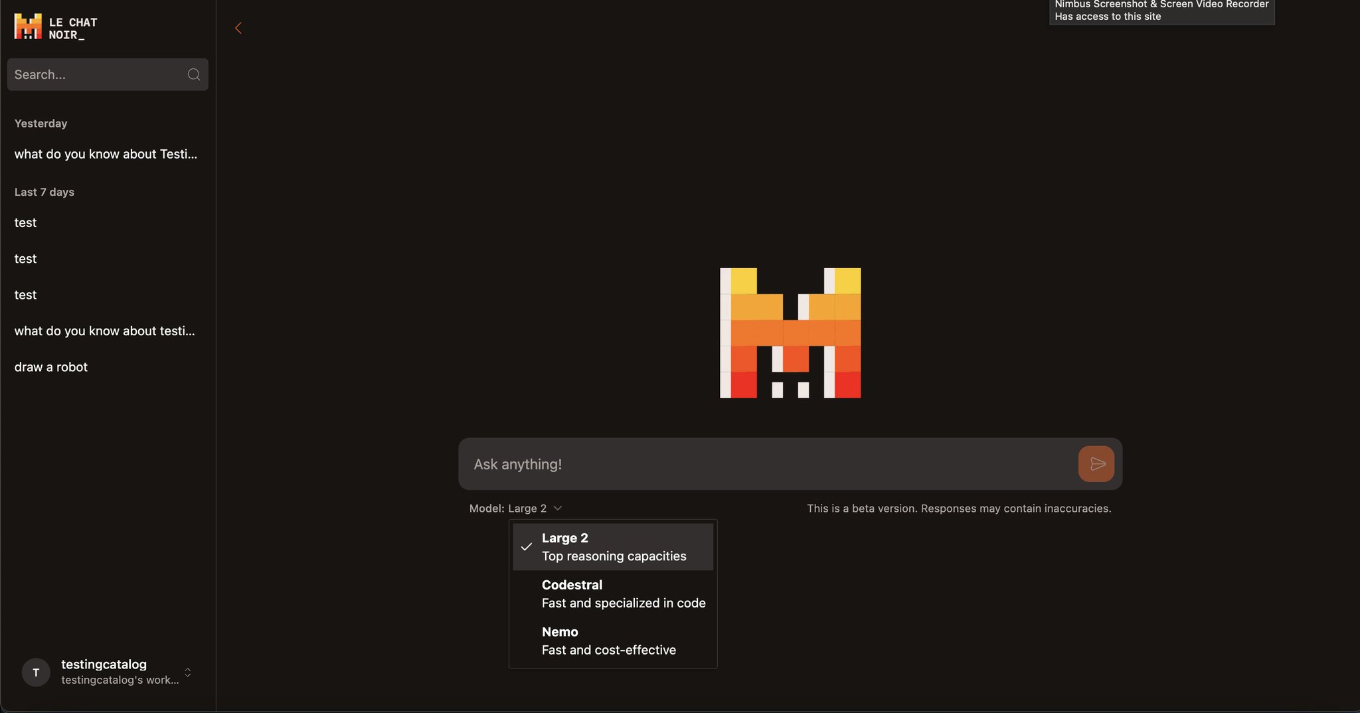Click the chevron next to Large 2
Viewport: 1360px width, 713px height.
558,509
